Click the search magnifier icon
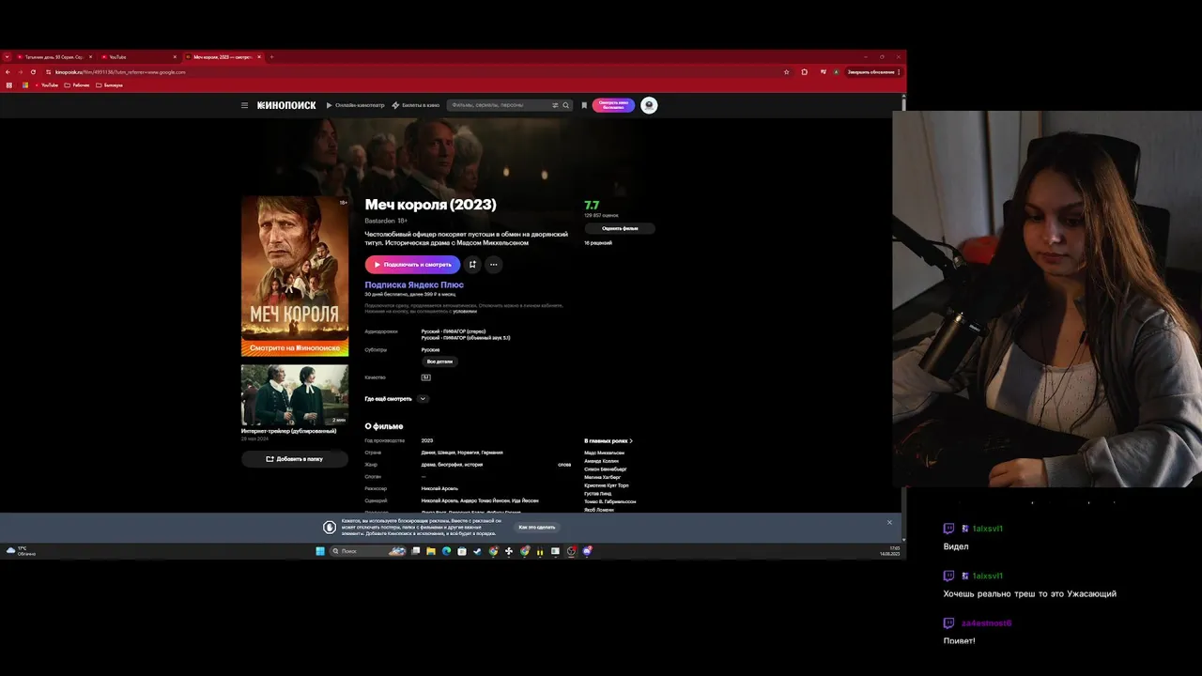Image resolution: width=1202 pixels, height=676 pixels. (566, 105)
